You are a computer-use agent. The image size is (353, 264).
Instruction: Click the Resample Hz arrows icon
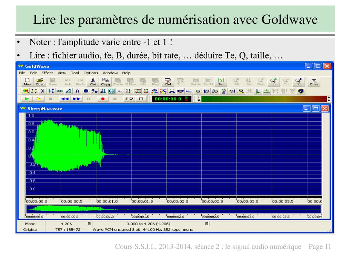pyautogui.click(x=266, y=91)
